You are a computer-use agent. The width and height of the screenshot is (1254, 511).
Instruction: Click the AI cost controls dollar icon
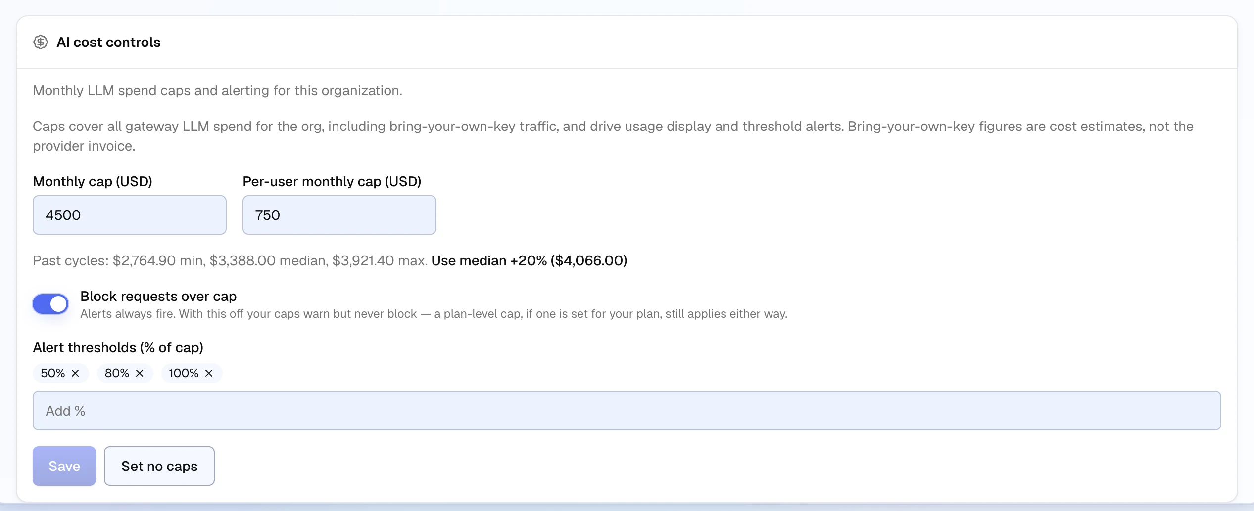41,43
